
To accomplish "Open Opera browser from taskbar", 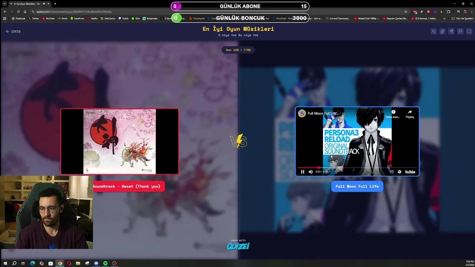I will [x=69, y=263].
